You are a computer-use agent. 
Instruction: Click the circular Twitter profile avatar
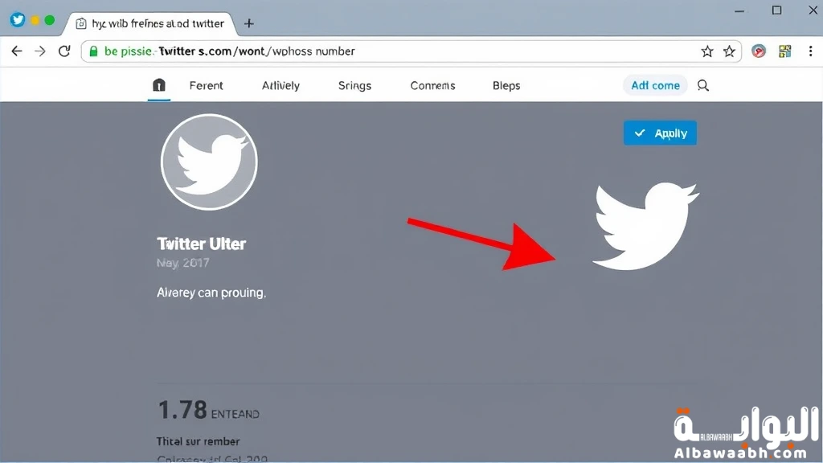click(x=209, y=162)
